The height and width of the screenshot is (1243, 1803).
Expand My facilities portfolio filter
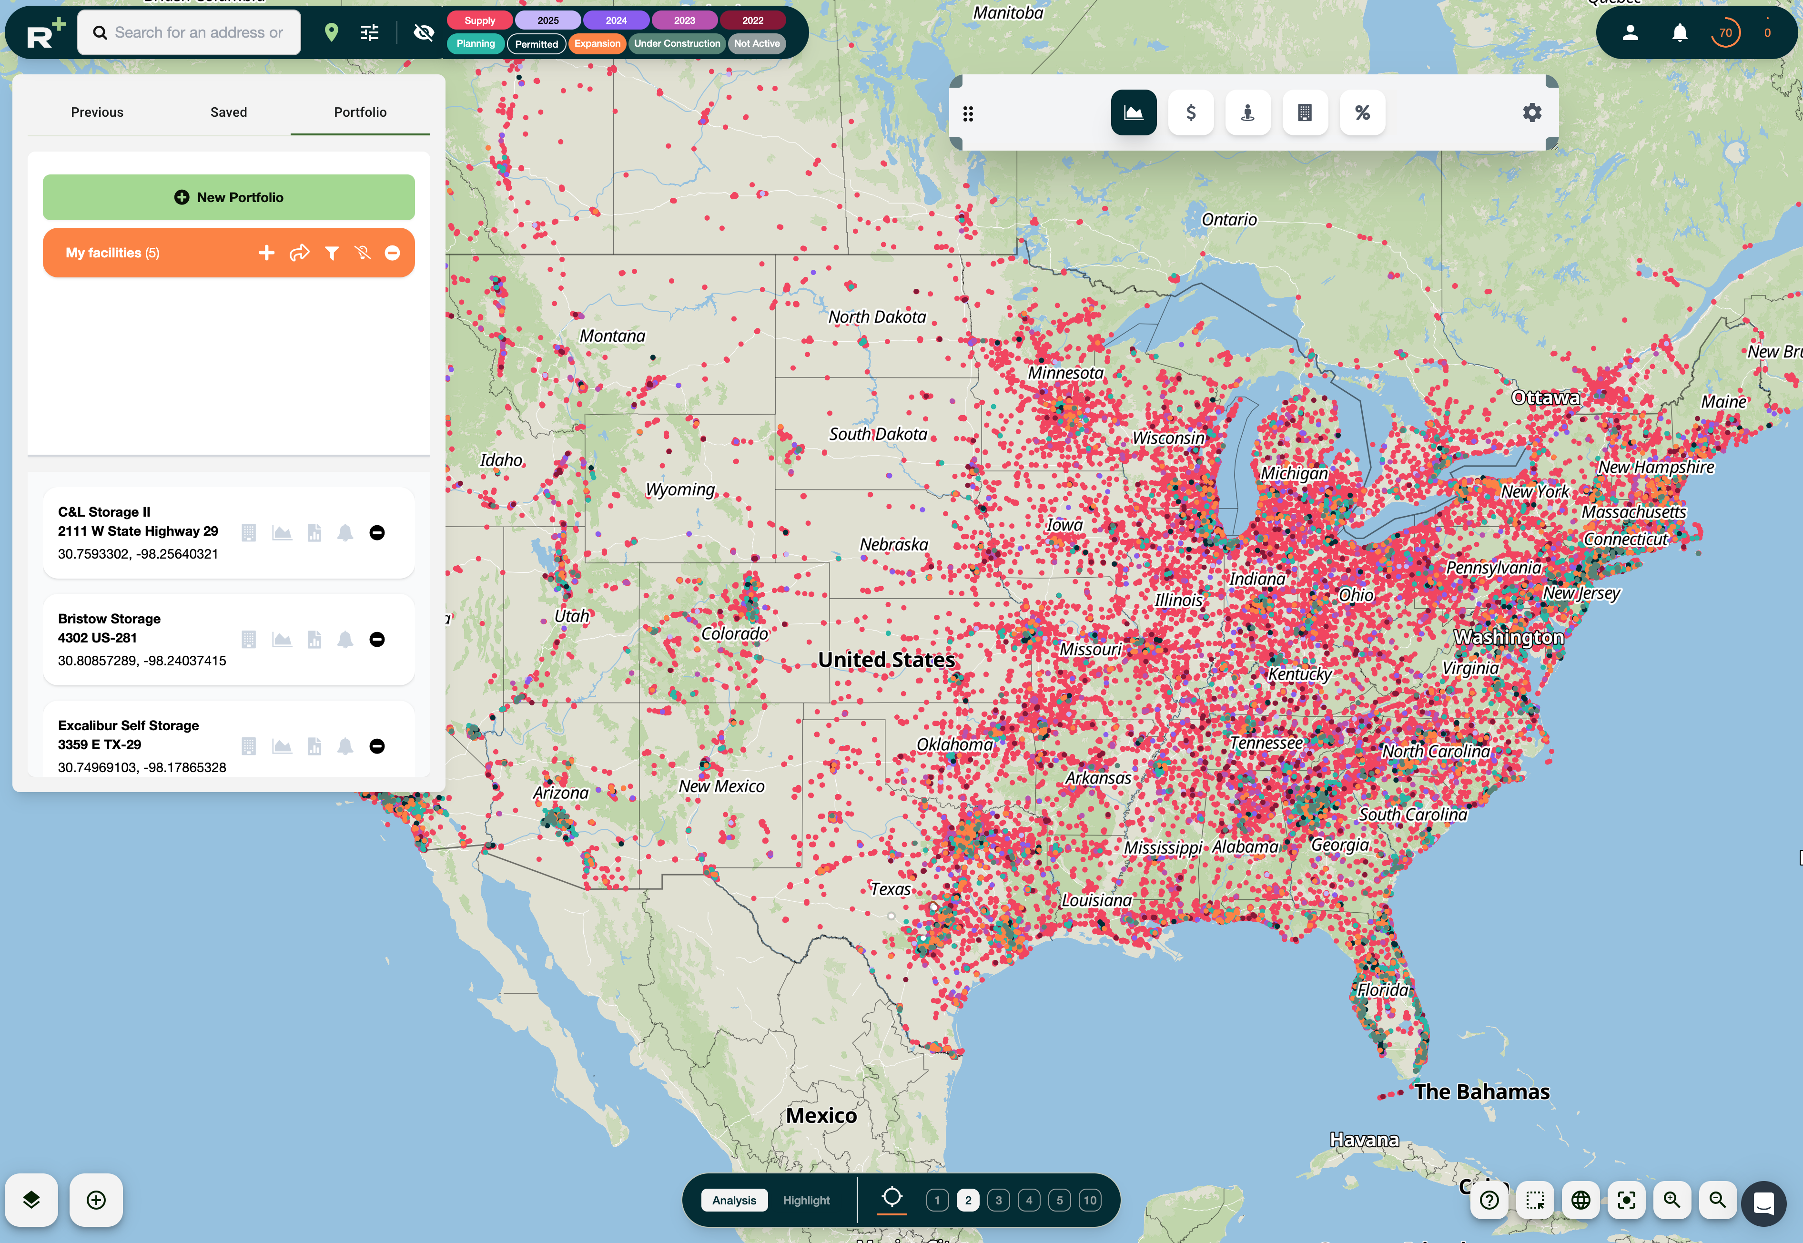(332, 253)
